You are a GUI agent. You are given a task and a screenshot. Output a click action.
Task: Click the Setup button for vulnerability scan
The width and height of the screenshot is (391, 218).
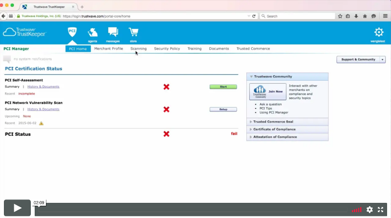click(x=223, y=109)
